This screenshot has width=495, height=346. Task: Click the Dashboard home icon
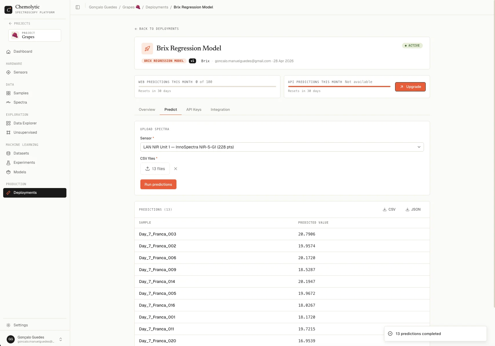click(8, 51)
